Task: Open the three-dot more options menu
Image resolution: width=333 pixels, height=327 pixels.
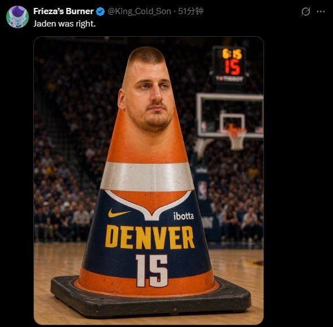Action: [x=321, y=12]
